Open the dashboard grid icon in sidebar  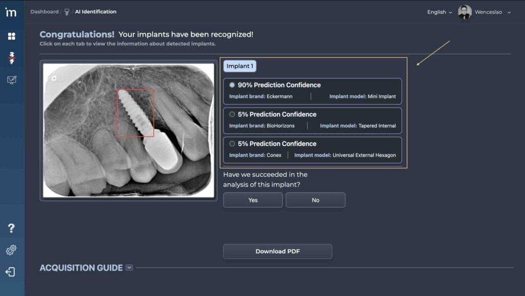(11, 36)
